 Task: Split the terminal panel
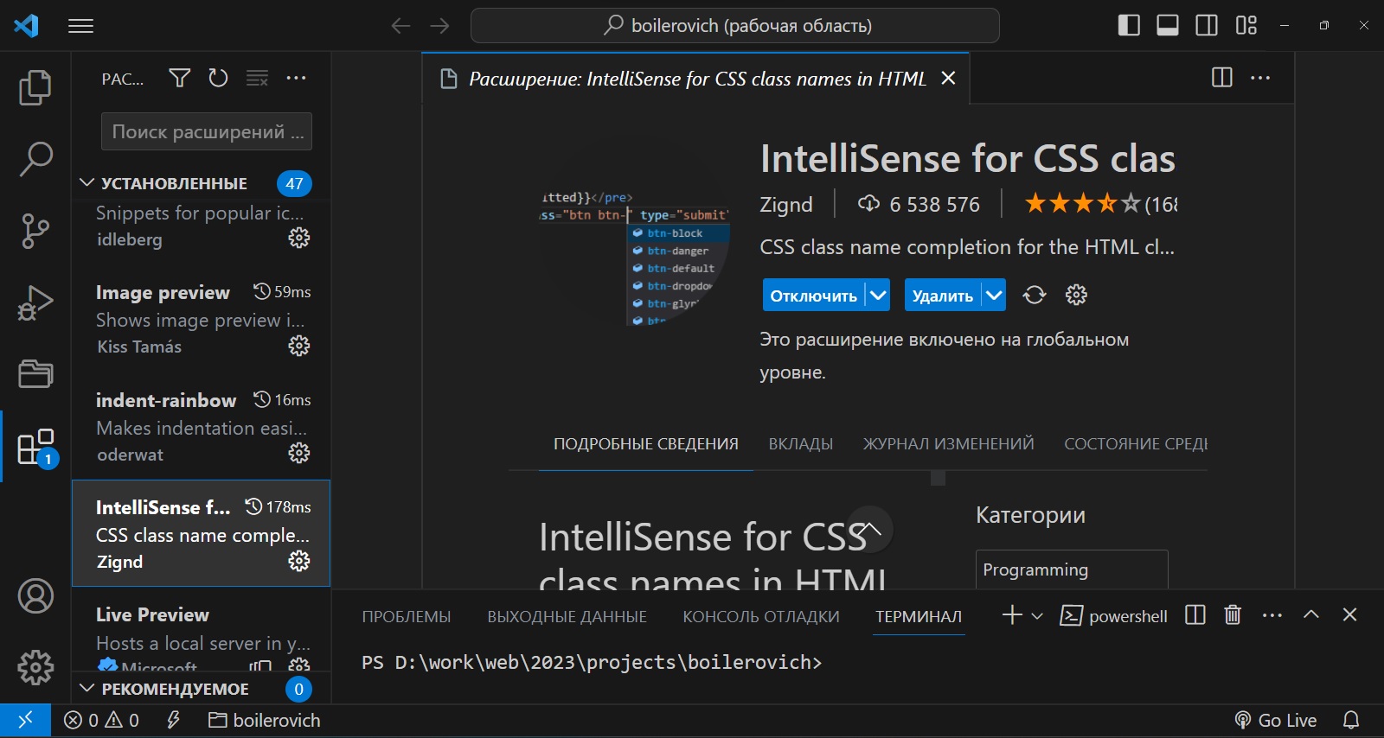[x=1195, y=615]
